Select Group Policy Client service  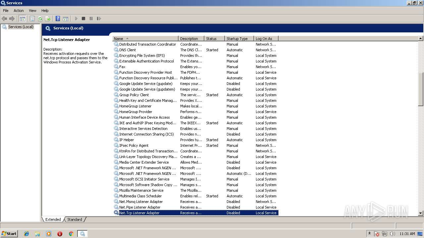pos(195,95)
